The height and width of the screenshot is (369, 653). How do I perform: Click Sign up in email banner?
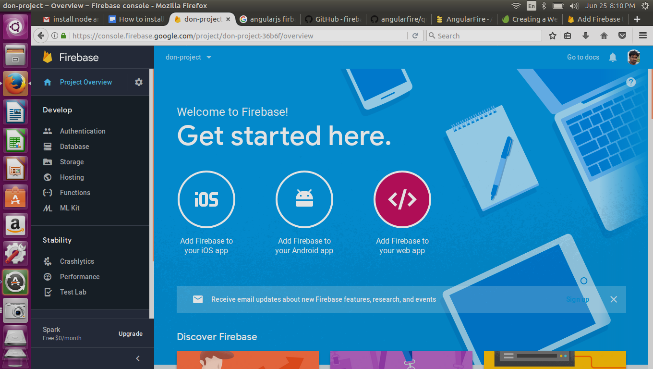(x=577, y=299)
